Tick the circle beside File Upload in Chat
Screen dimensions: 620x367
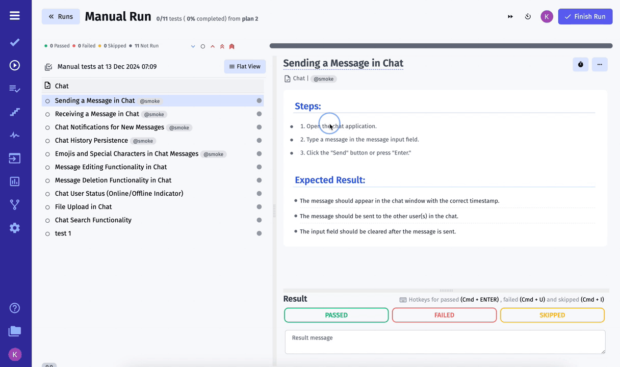point(47,207)
